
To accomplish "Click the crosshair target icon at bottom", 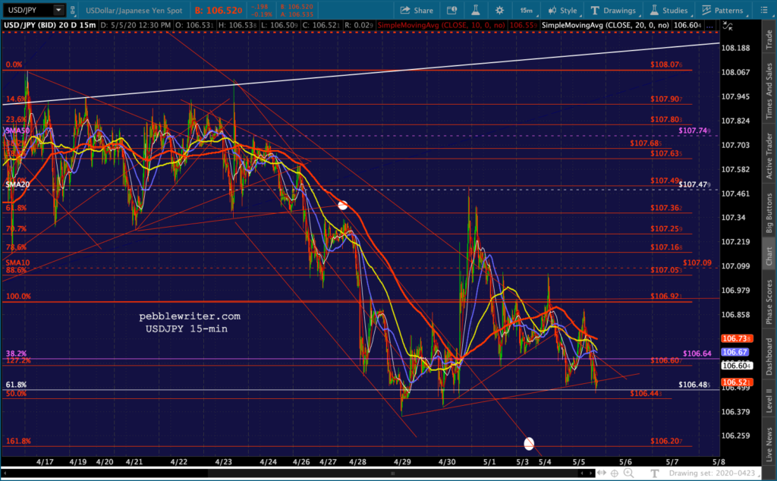I will click(x=615, y=473).
